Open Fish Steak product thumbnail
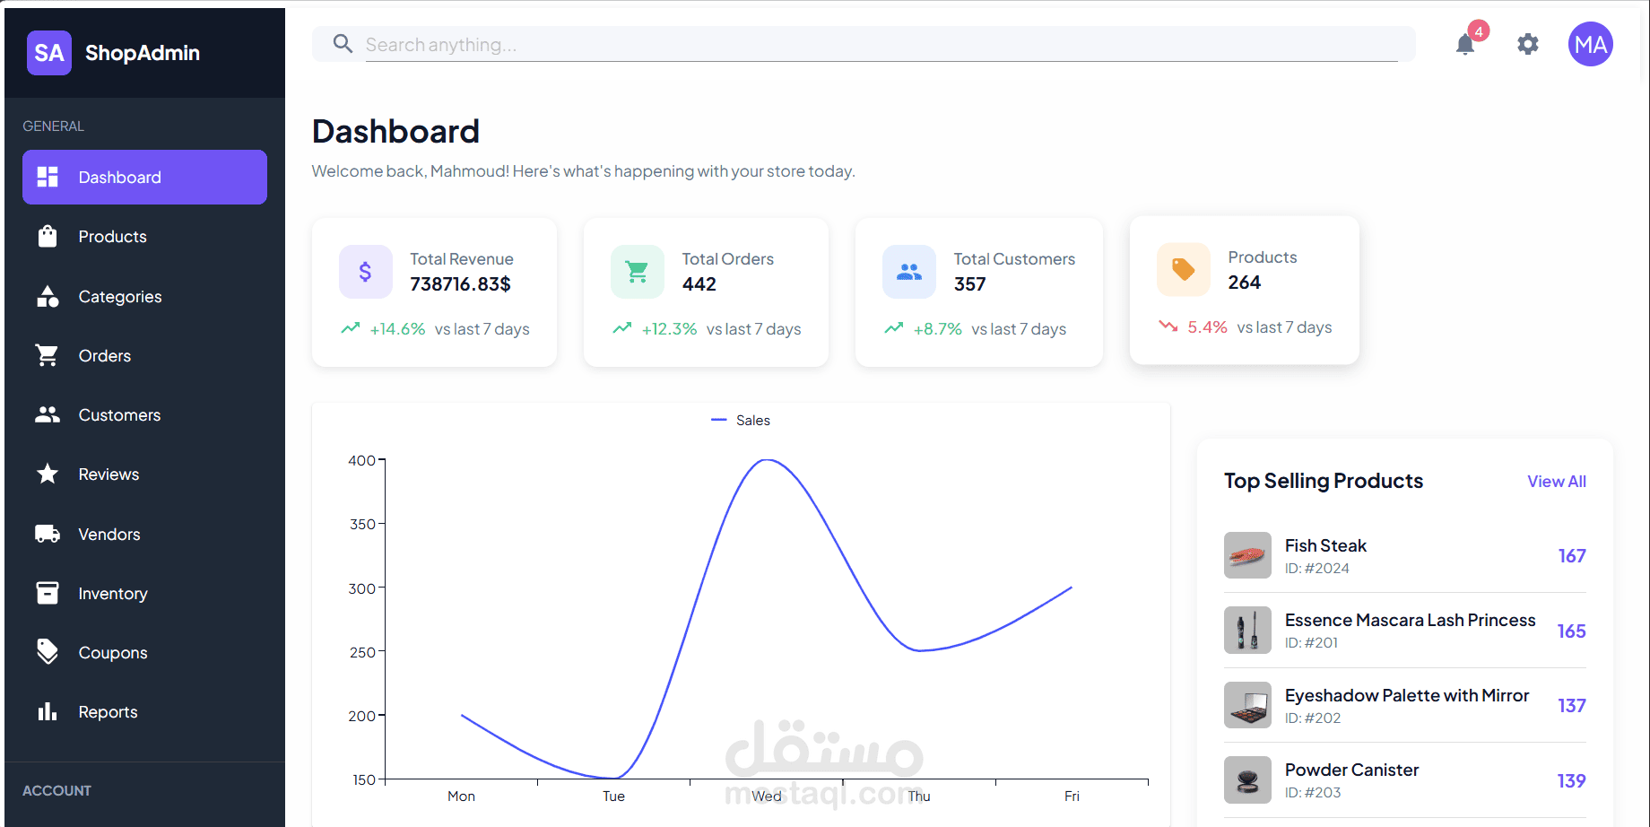 click(x=1247, y=555)
